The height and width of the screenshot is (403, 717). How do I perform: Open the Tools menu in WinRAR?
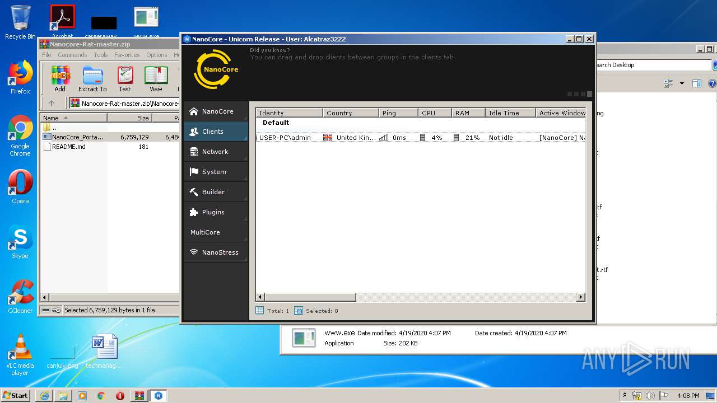coord(101,55)
